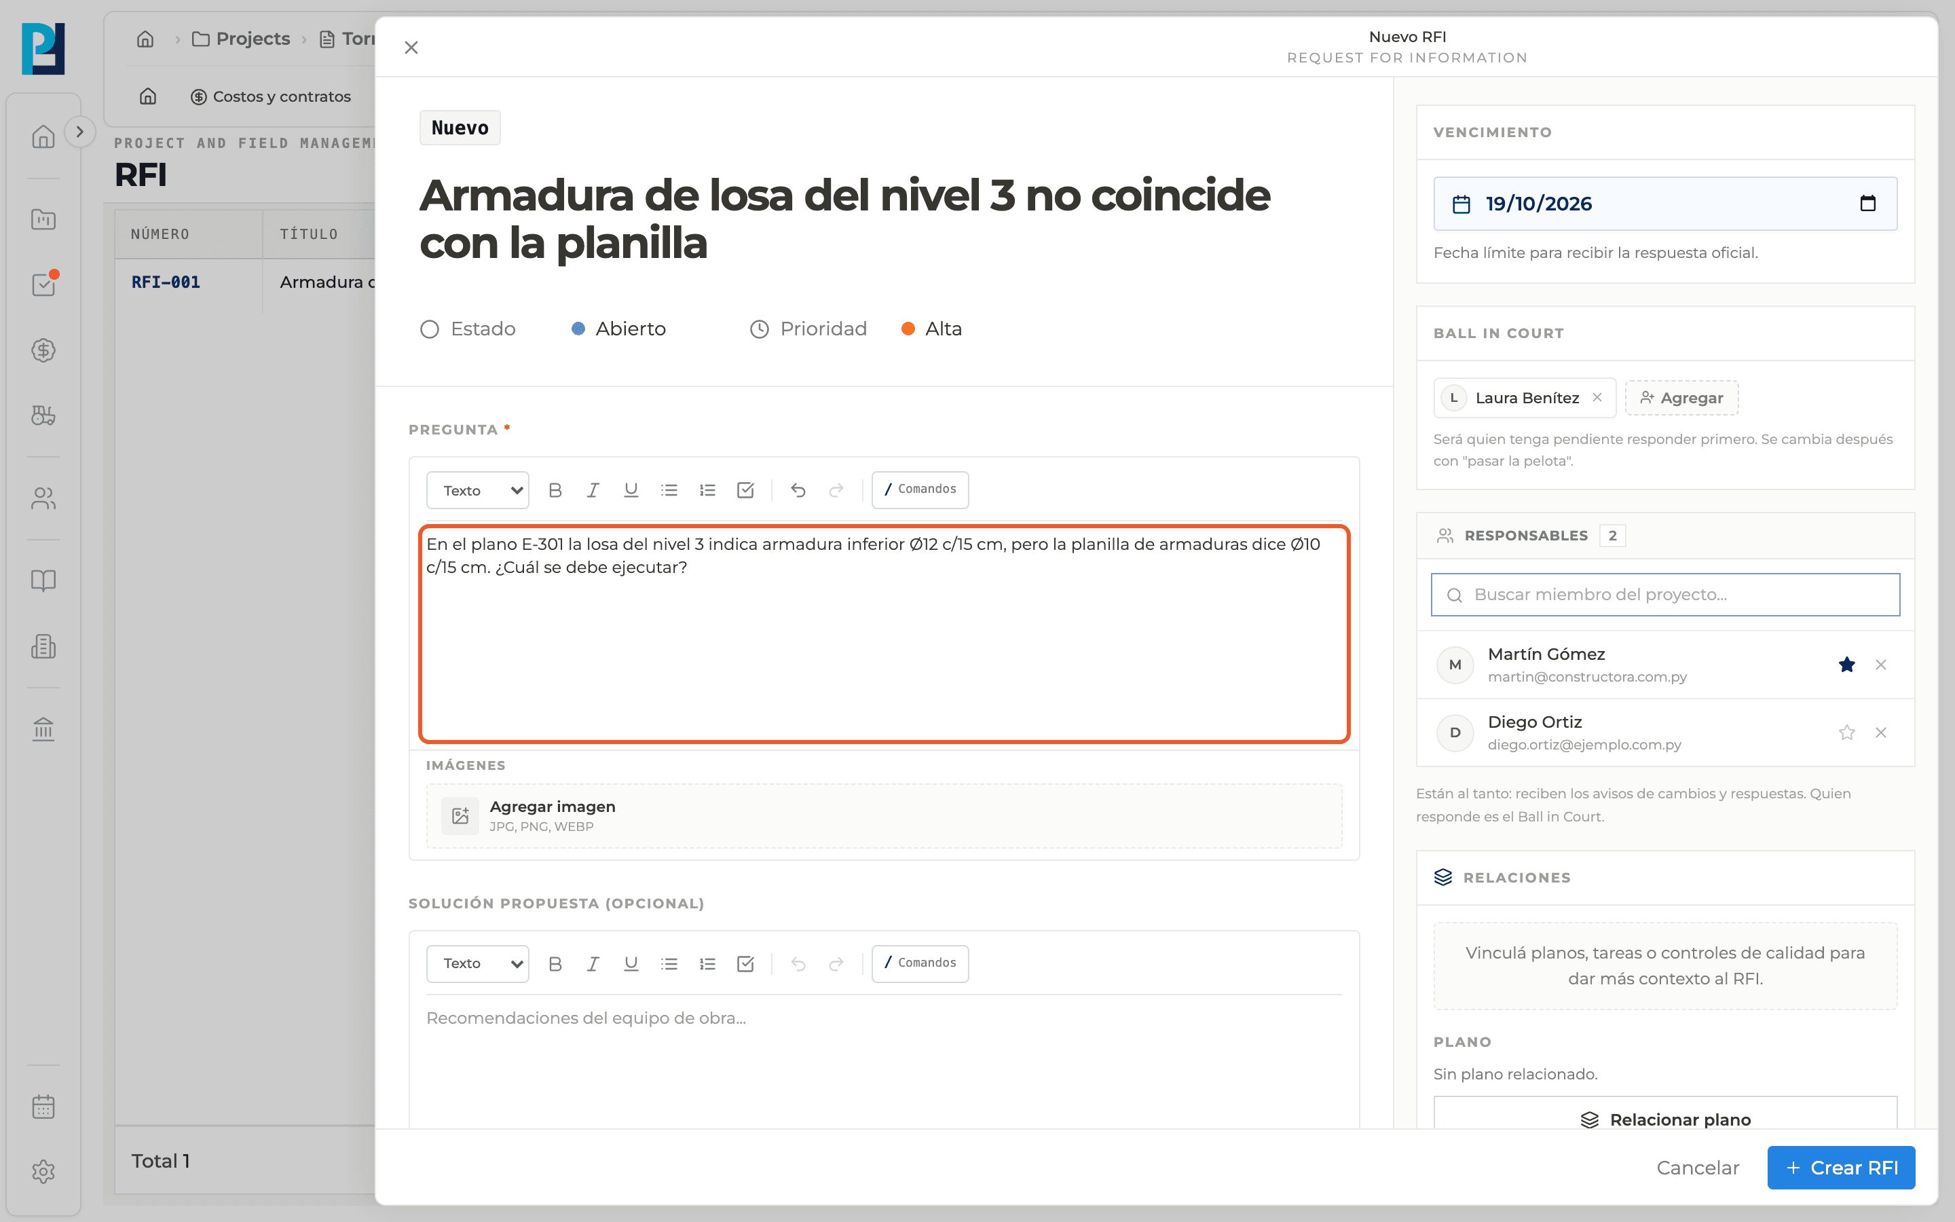
Task: Click Agregar imagen upload area
Action: tap(884, 815)
